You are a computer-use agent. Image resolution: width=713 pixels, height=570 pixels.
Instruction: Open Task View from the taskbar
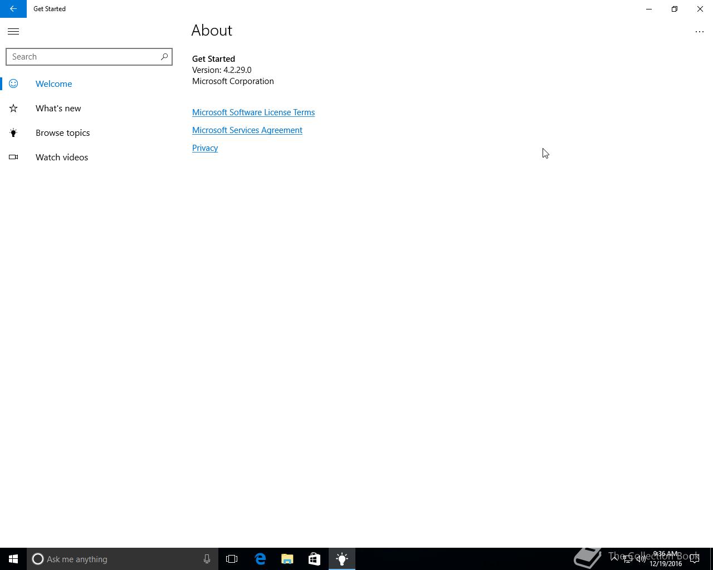(x=232, y=559)
